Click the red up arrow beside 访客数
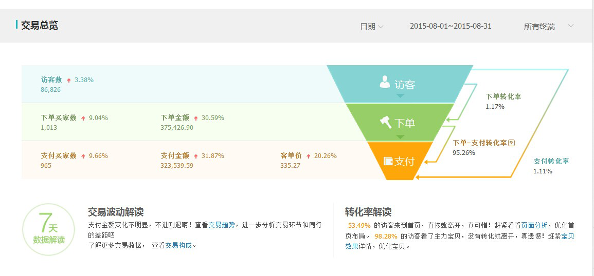The image size is (594, 276). coord(68,80)
